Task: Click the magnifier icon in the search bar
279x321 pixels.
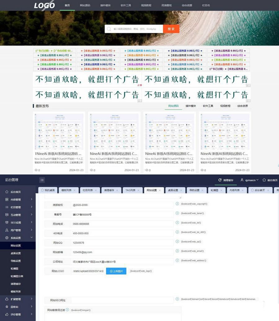Action: click(x=109, y=29)
